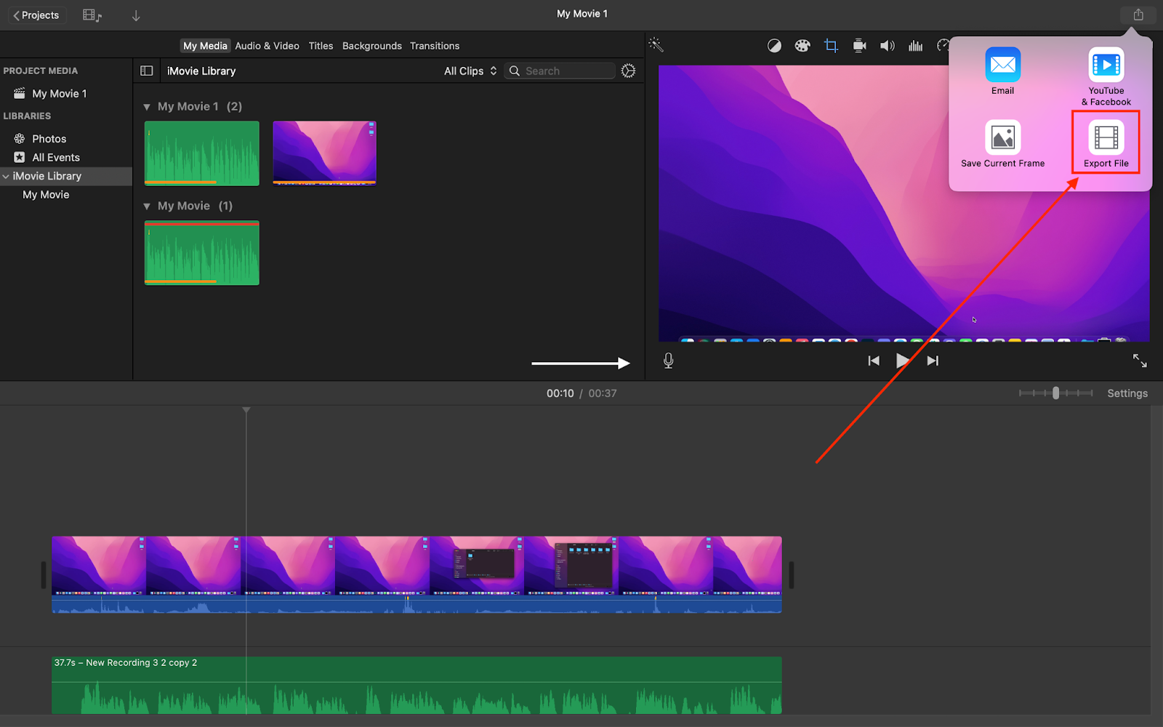Screen dimensions: 1163x727
Task: Click the Export File icon
Action: click(x=1106, y=137)
